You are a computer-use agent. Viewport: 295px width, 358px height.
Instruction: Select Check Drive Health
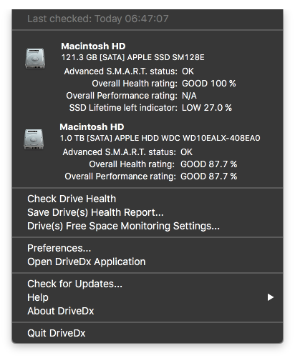[72, 199]
